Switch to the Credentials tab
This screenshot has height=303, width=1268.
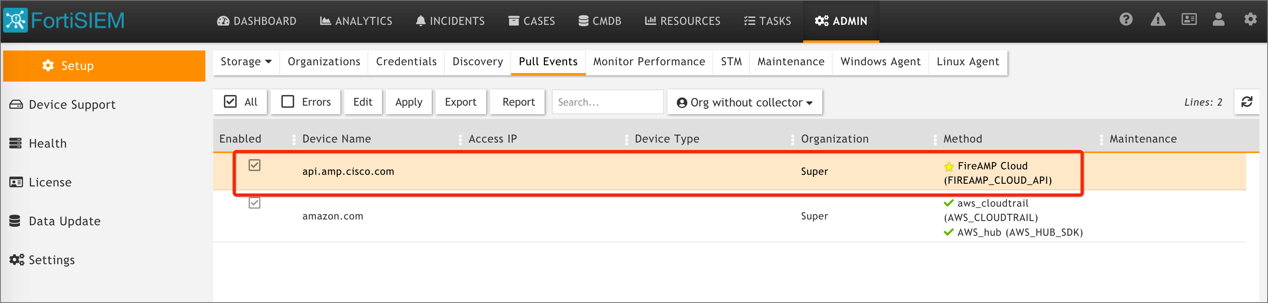(406, 62)
